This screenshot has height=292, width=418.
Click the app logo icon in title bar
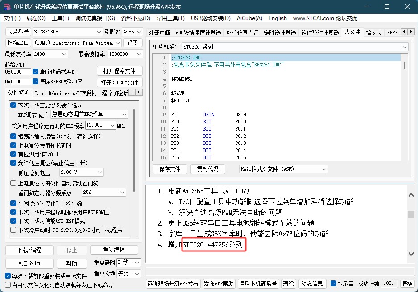[x=7, y=7]
